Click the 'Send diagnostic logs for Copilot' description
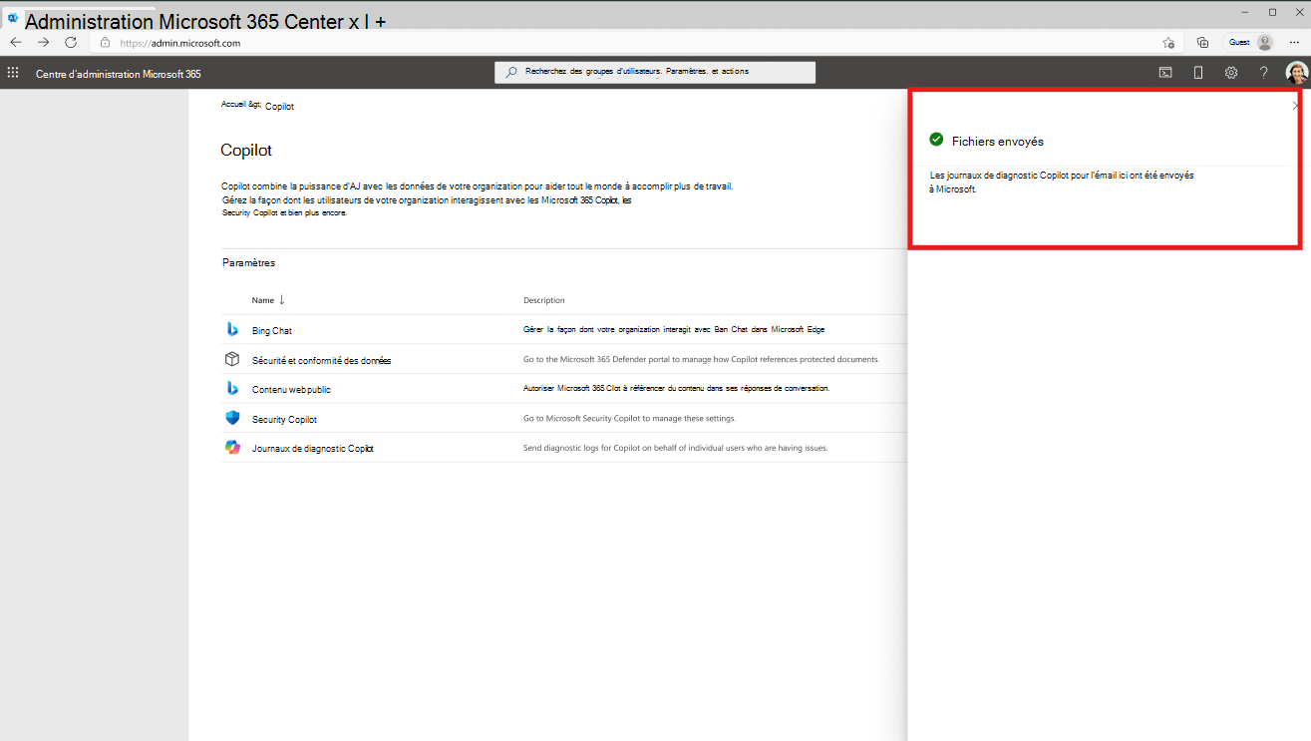 (x=676, y=449)
